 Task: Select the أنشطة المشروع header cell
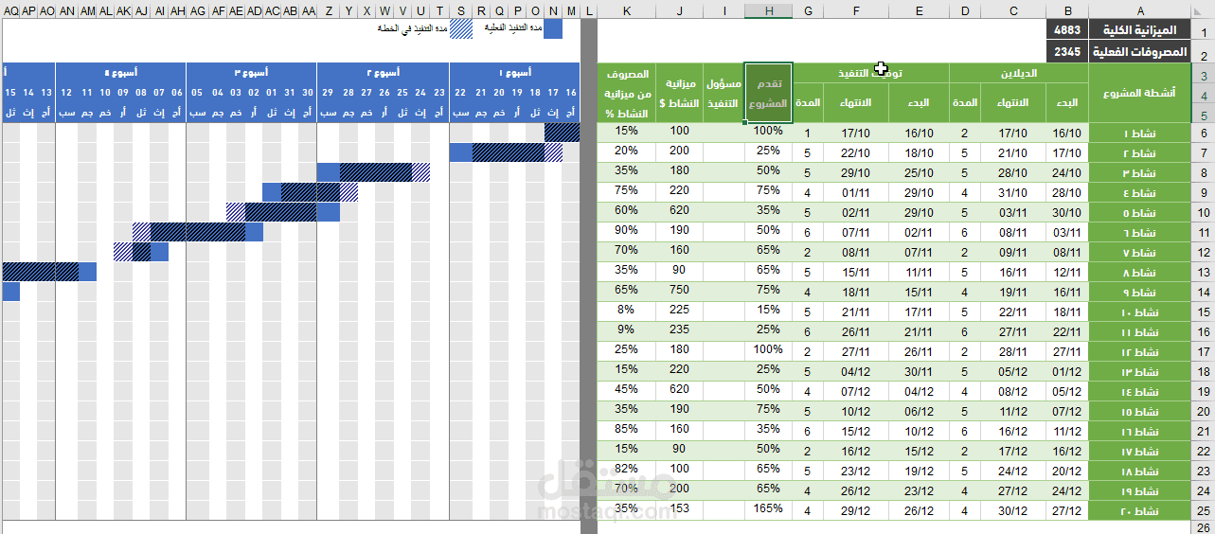click(x=1139, y=92)
